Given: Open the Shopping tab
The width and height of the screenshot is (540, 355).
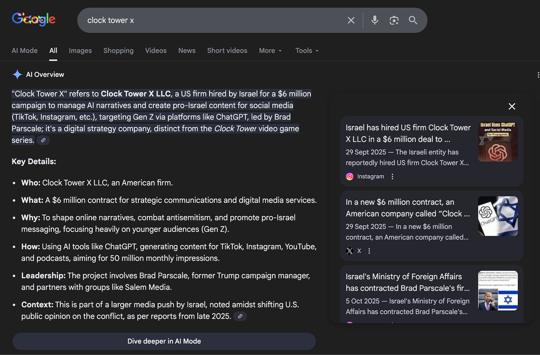Looking at the screenshot, I should 118,51.
